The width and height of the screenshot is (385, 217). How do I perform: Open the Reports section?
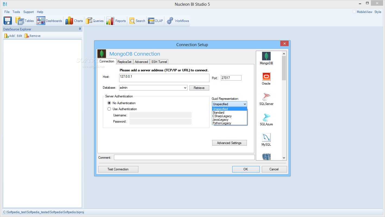pyautogui.click(x=116, y=21)
